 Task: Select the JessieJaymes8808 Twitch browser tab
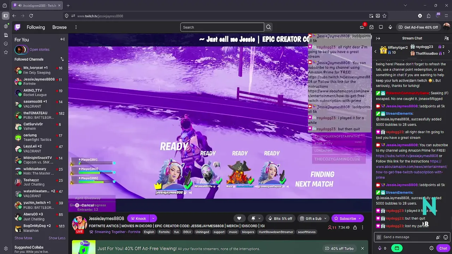click(x=37, y=5)
